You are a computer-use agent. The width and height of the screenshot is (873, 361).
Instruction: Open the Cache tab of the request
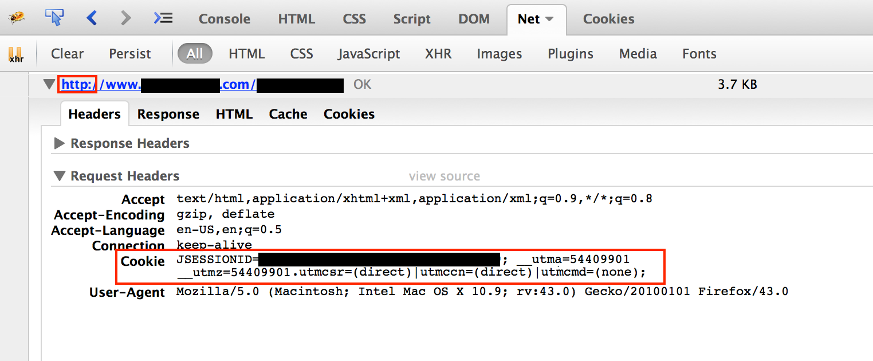click(x=288, y=113)
